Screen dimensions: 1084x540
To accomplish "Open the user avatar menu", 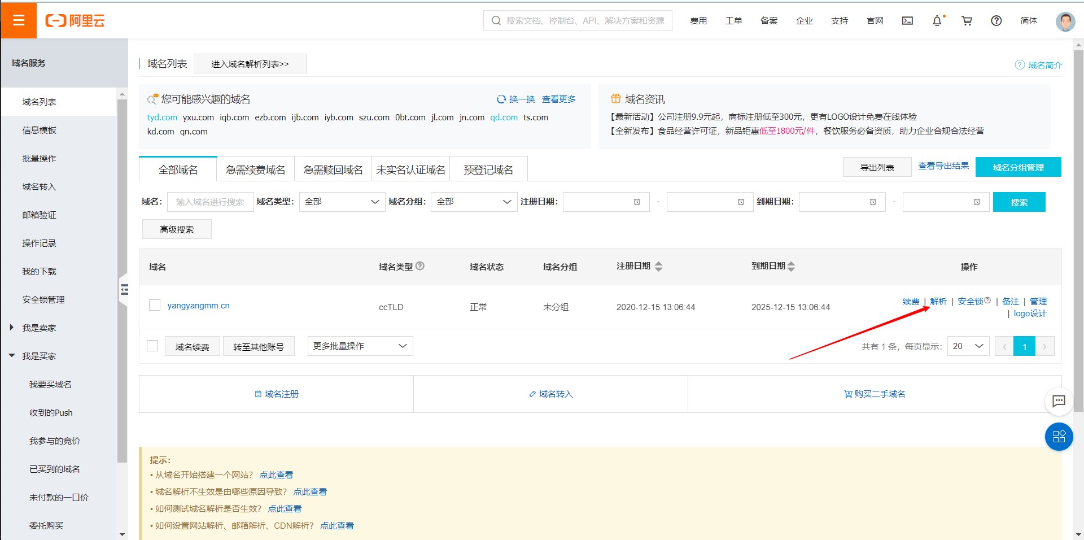I will tap(1065, 21).
